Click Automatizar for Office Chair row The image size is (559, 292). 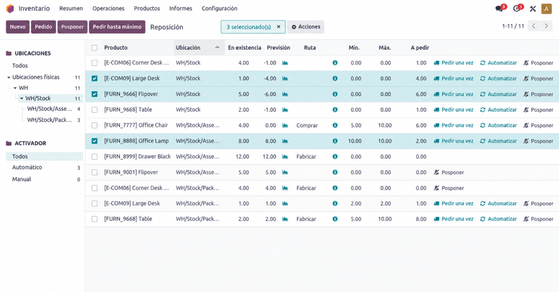click(499, 125)
